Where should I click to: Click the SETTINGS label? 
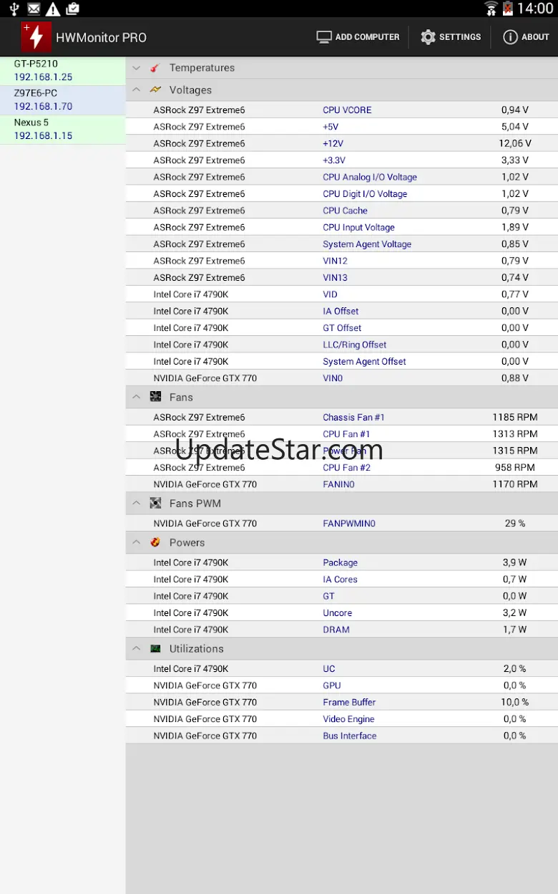[460, 37]
